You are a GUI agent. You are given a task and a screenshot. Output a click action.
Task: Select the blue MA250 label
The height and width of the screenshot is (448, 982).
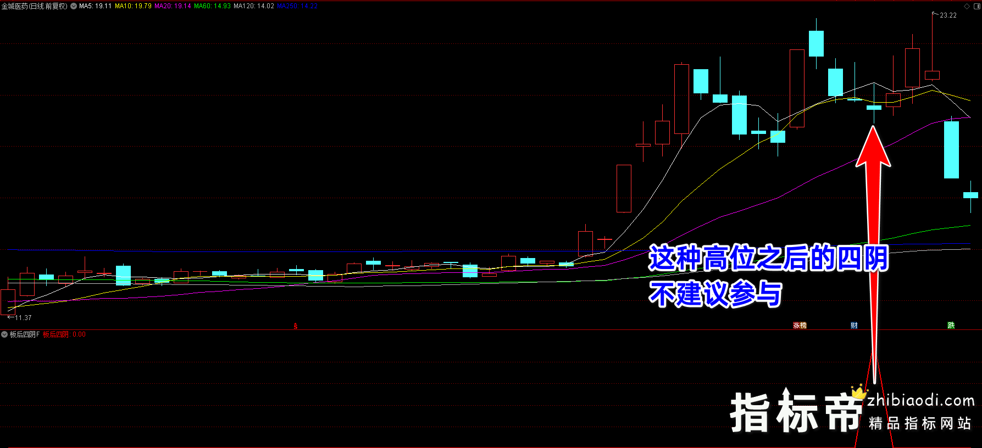(x=297, y=6)
